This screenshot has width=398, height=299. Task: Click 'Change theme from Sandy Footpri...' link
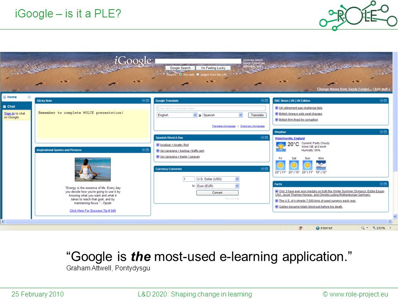345,89
